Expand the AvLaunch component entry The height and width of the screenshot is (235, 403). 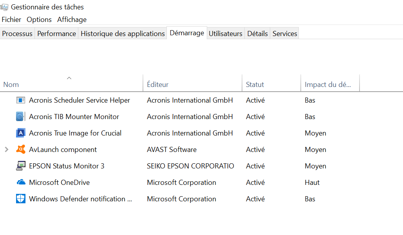6,150
